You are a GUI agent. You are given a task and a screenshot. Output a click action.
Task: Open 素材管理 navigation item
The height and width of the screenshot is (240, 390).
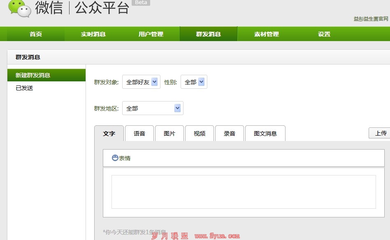(267, 34)
